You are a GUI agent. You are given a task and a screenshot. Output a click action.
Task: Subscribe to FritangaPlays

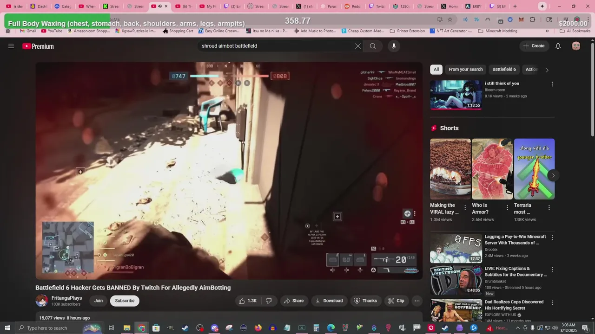pos(125,301)
